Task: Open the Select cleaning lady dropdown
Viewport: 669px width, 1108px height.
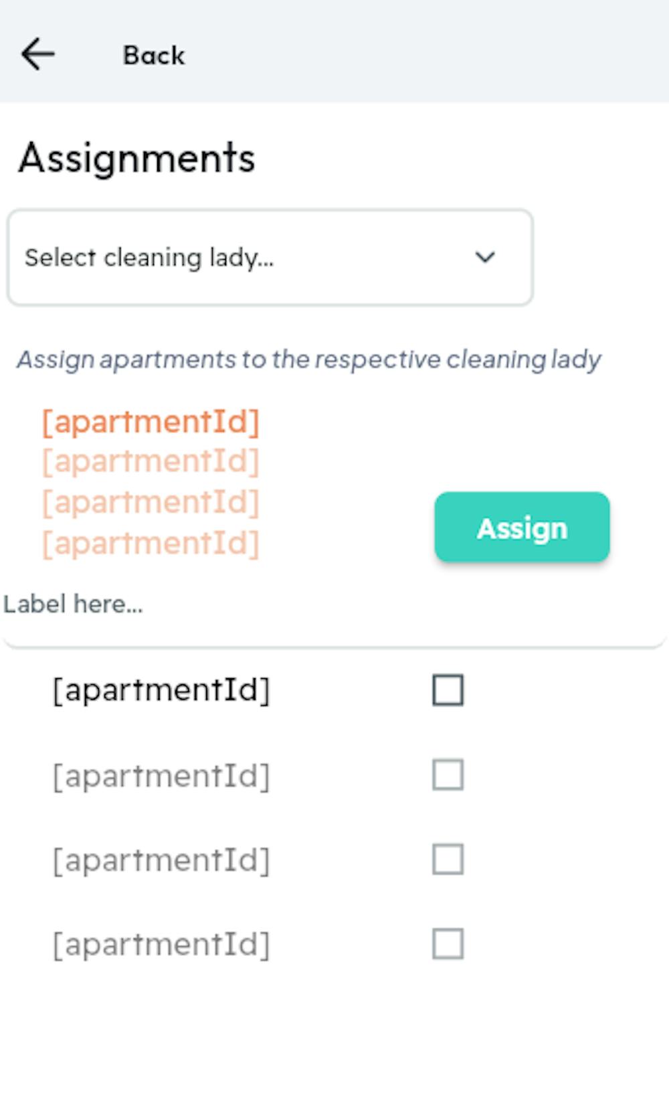Action: click(x=270, y=258)
